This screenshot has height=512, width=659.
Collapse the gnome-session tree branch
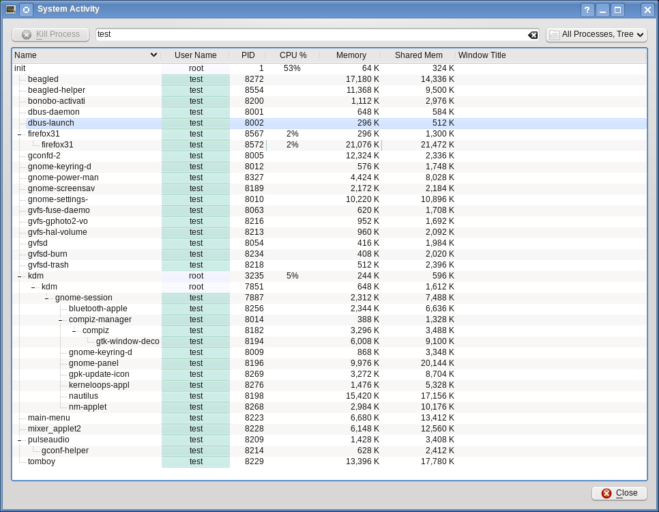coord(47,298)
